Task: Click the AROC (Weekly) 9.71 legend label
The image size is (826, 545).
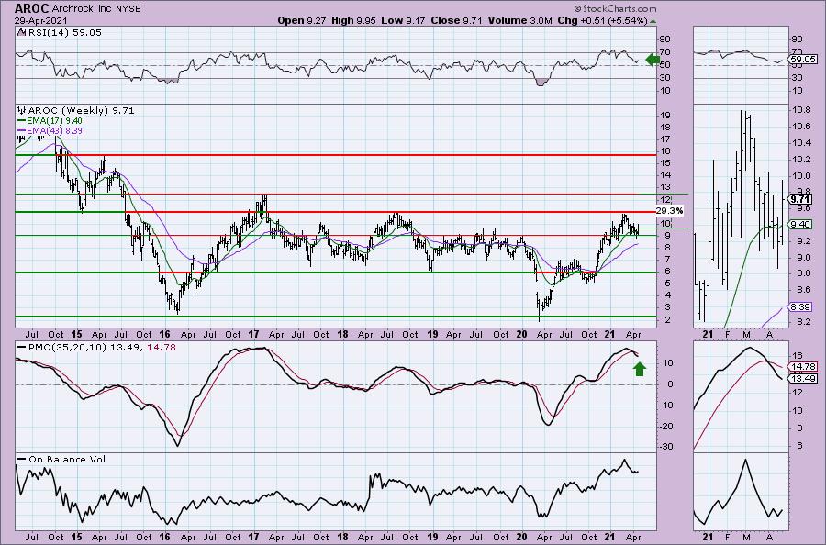Action: click(x=80, y=111)
